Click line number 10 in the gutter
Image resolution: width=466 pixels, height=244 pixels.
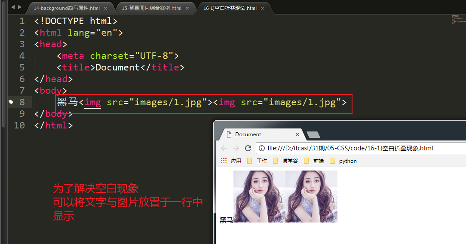19,125
